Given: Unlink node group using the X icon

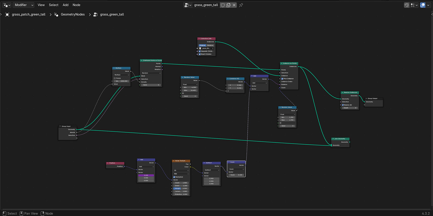Looking at the screenshot, I should pyautogui.click(x=234, y=5).
